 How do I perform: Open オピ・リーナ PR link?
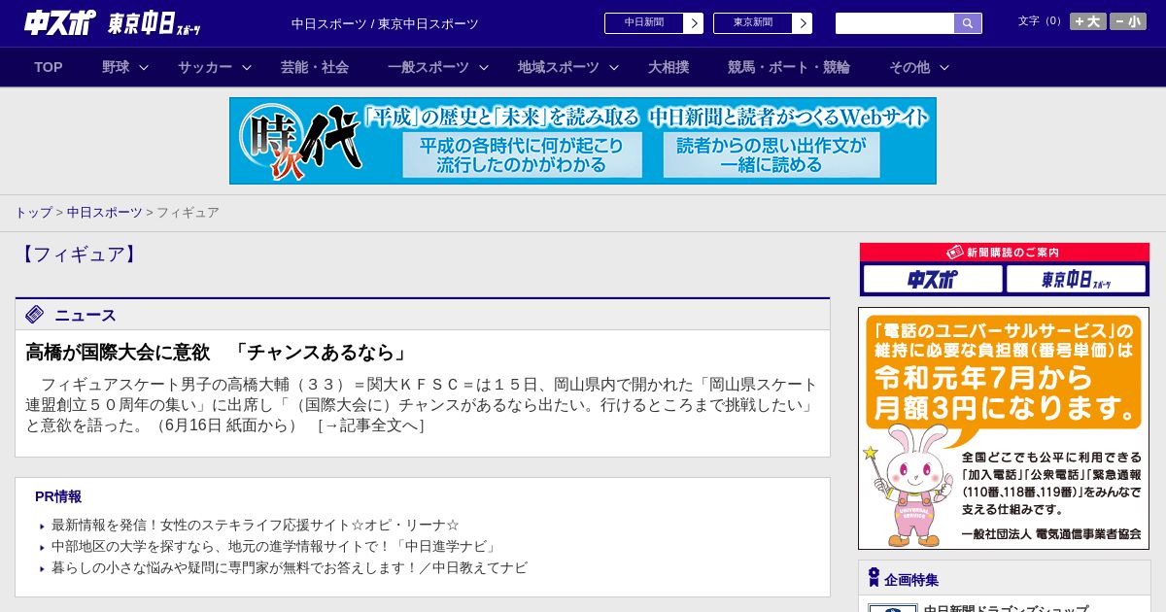pos(256,525)
